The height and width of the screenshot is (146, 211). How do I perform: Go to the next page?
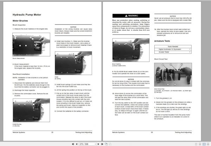98,144
